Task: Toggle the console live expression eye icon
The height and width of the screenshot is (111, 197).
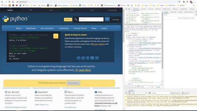Action: click(x=150, y=93)
